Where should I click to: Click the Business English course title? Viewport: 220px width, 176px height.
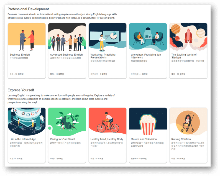pyautogui.click(x=20, y=55)
